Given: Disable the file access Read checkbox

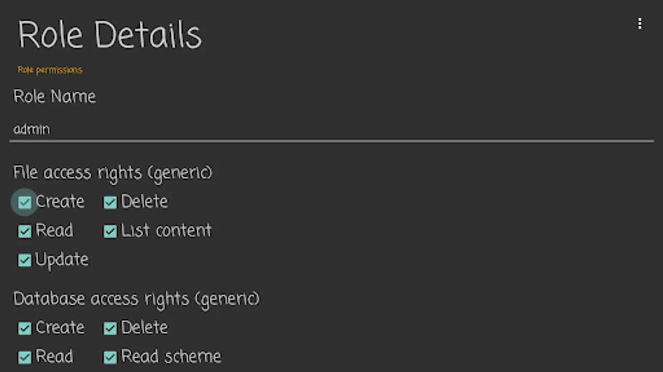Looking at the screenshot, I should click(24, 231).
